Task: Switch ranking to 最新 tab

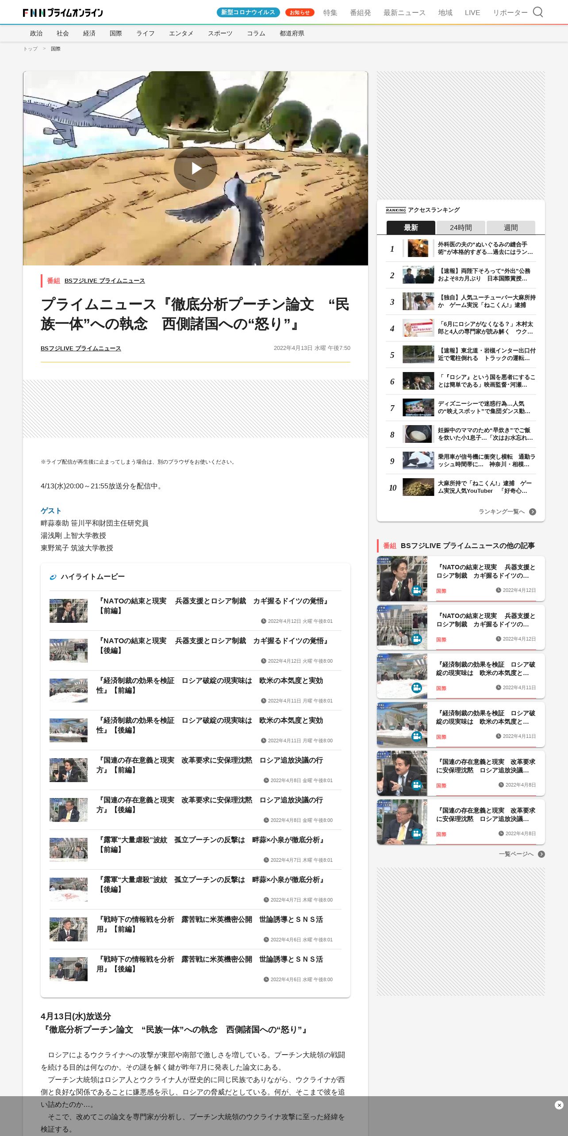Action: pyautogui.click(x=411, y=227)
